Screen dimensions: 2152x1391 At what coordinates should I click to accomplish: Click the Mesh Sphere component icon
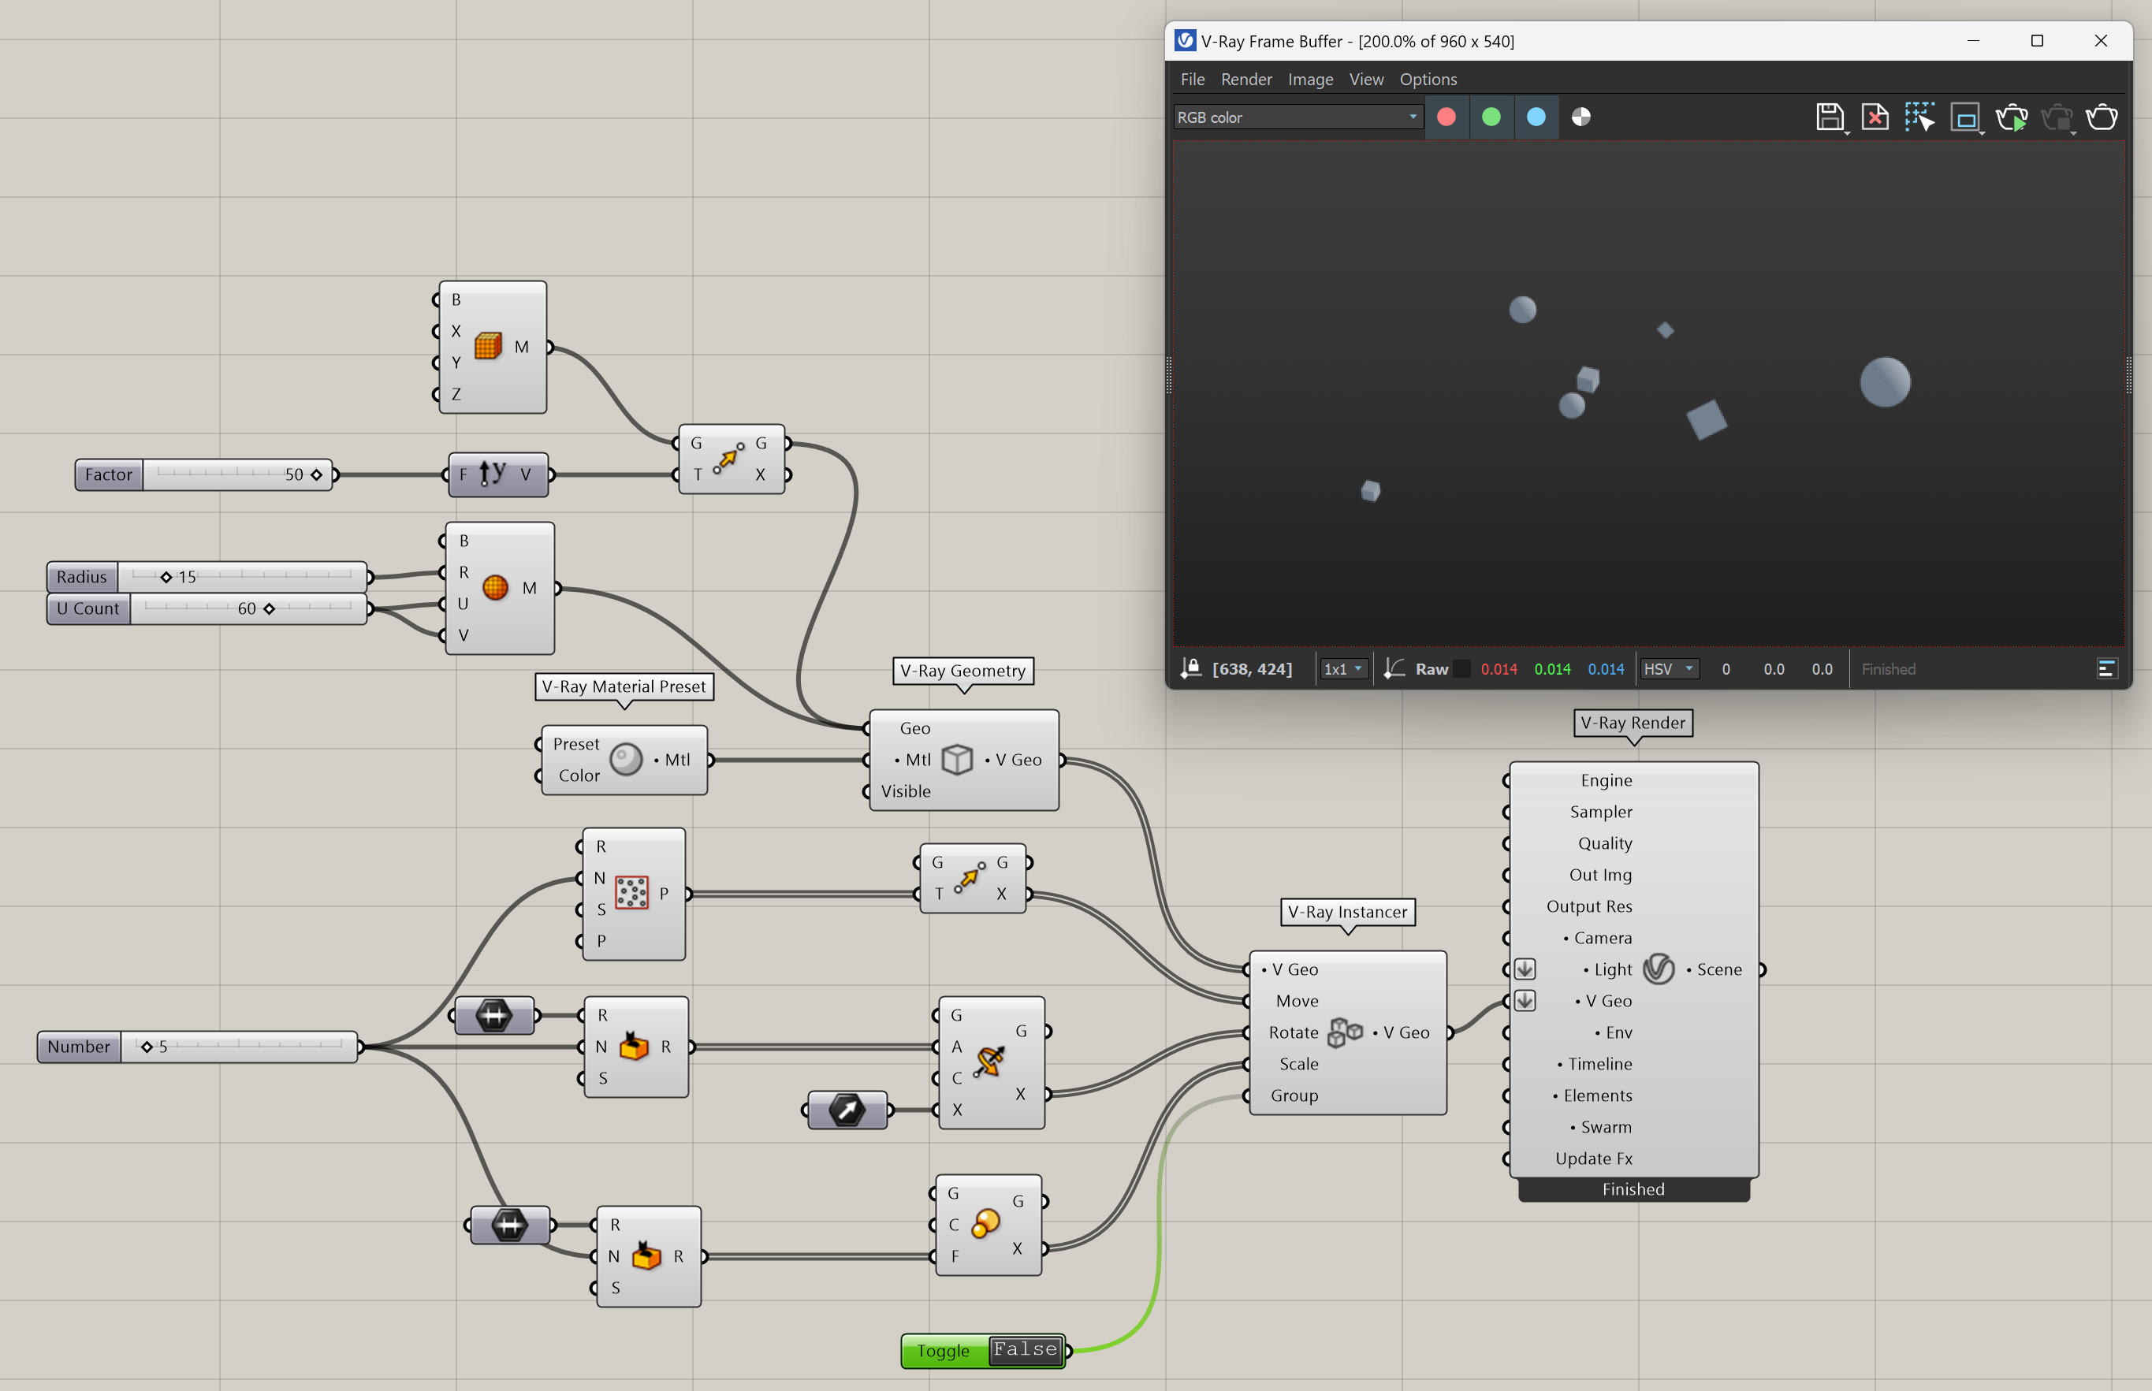[x=495, y=588]
